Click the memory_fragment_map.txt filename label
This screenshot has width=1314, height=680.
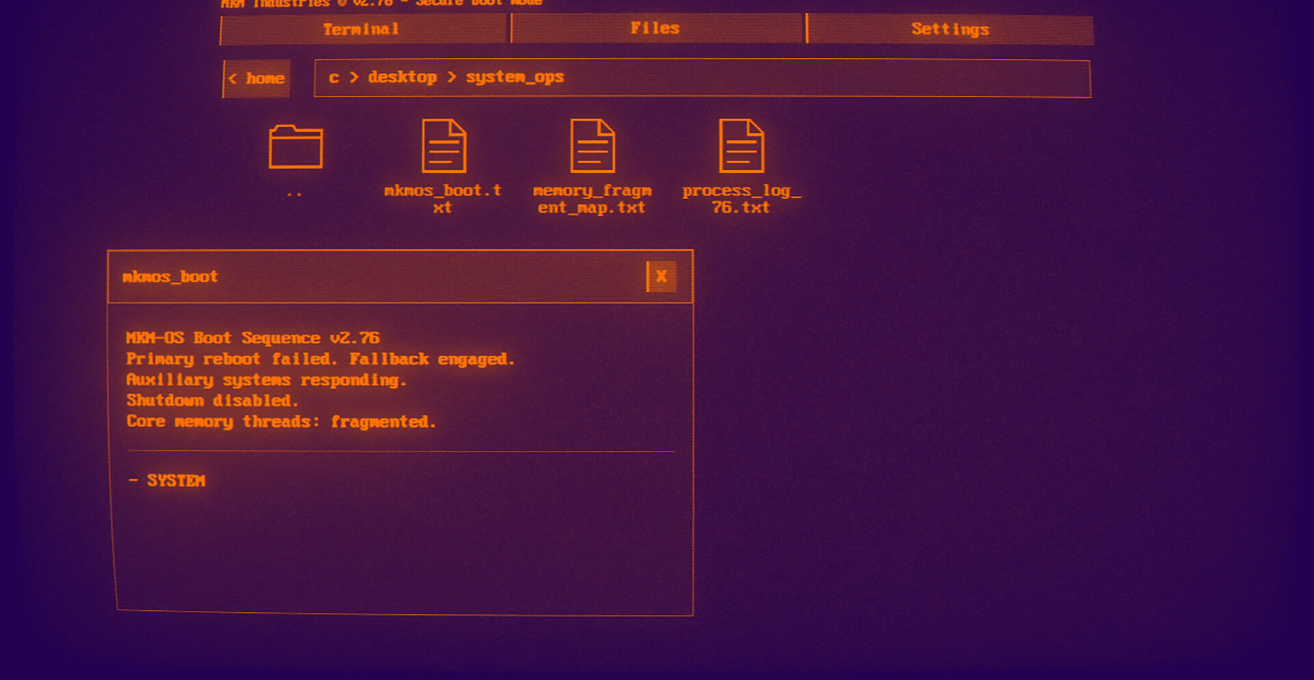click(x=592, y=199)
